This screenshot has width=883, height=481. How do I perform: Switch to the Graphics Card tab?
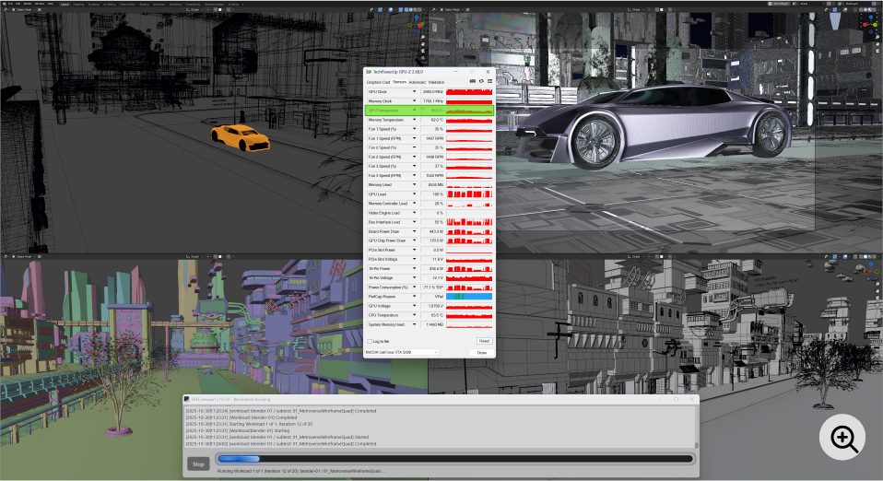coord(379,82)
